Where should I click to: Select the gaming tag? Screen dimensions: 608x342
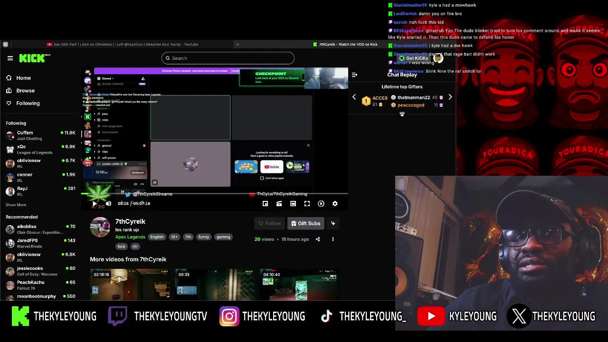click(x=223, y=237)
